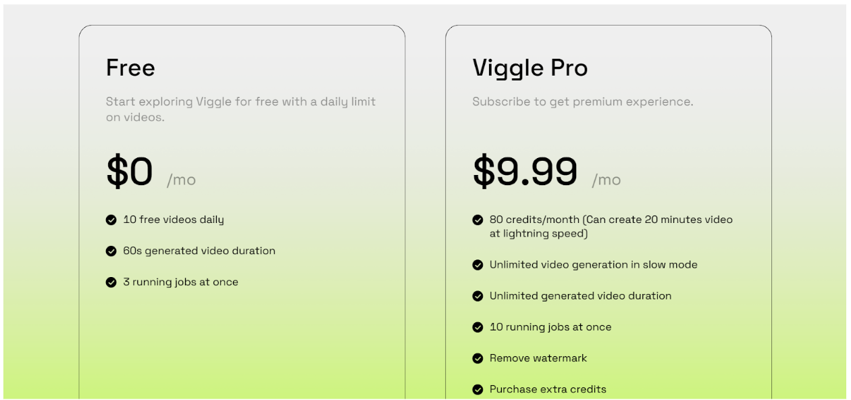Click the checkmark icon beside '10 running jobs at once'
The height and width of the screenshot is (400, 851).
478,327
